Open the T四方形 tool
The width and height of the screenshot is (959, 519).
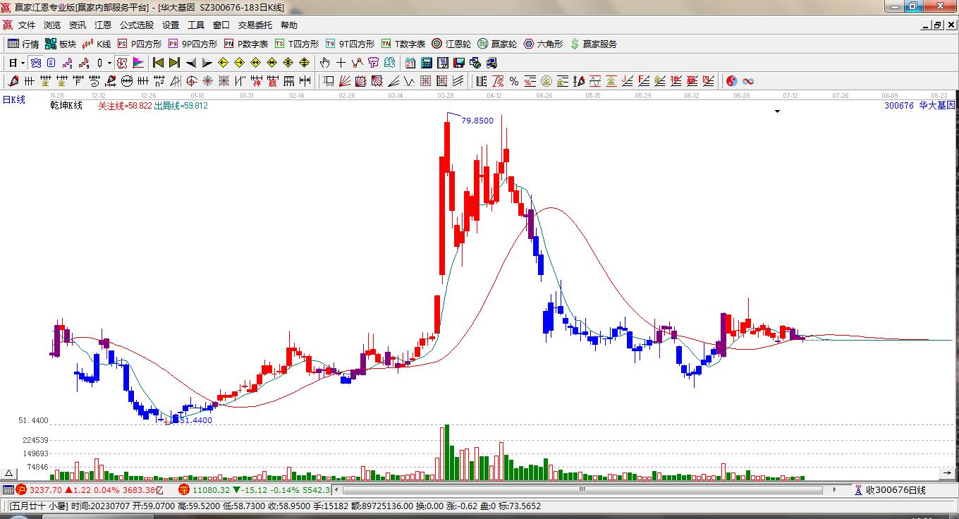pyautogui.click(x=297, y=44)
